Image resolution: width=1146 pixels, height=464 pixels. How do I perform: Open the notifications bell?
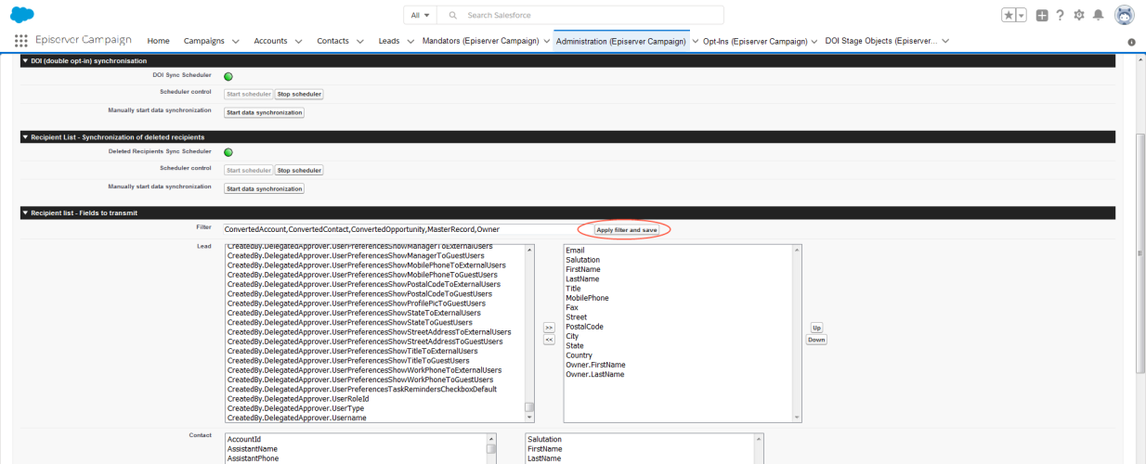click(1098, 15)
